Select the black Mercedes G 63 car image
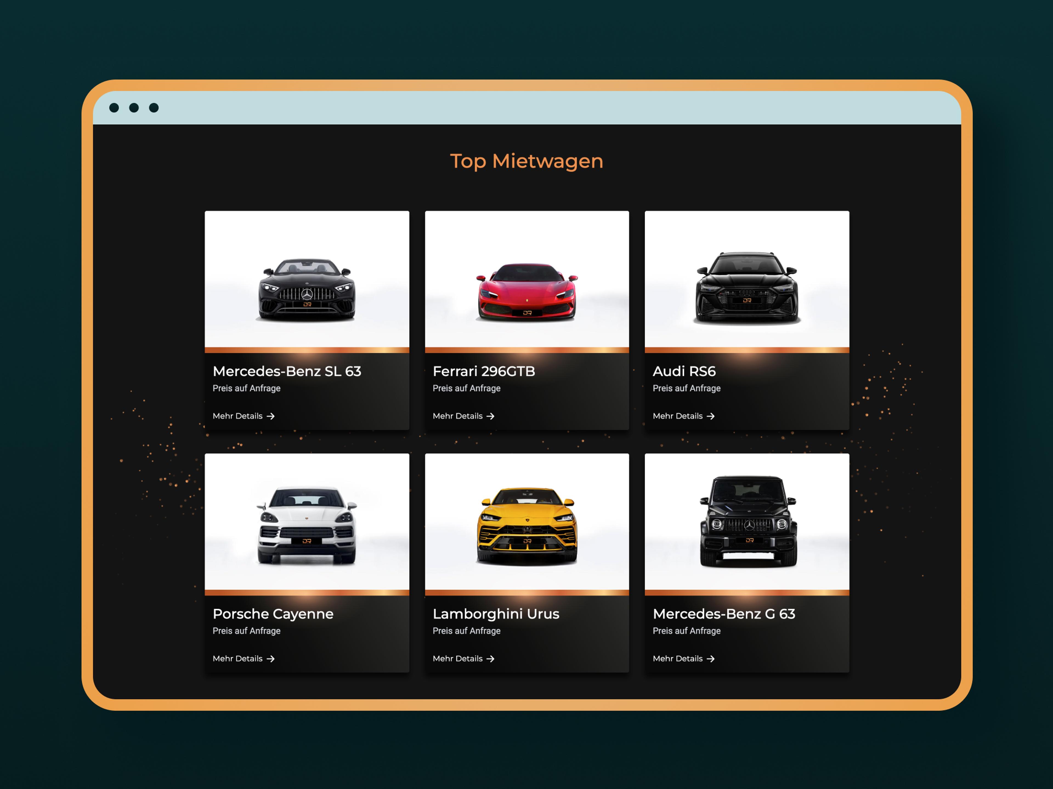This screenshot has height=789, width=1053. [x=748, y=521]
